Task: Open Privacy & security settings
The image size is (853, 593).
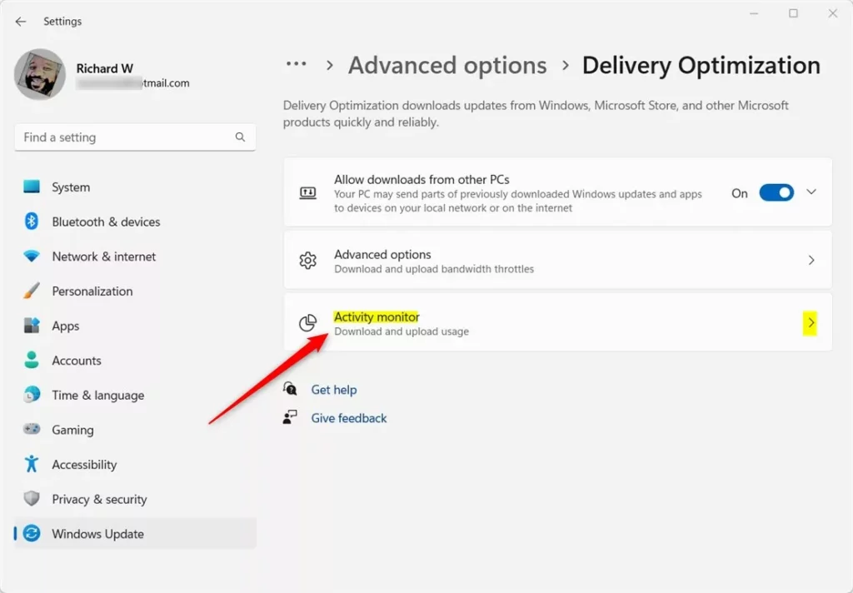Action: pos(135,499)
